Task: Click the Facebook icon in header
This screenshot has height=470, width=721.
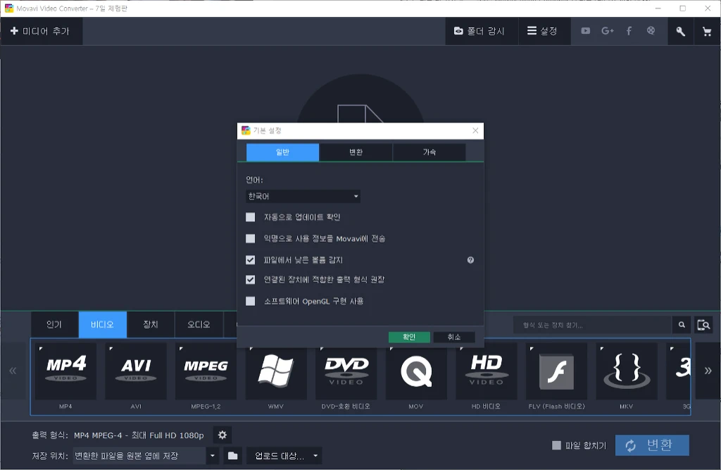Action: [629, 31]
